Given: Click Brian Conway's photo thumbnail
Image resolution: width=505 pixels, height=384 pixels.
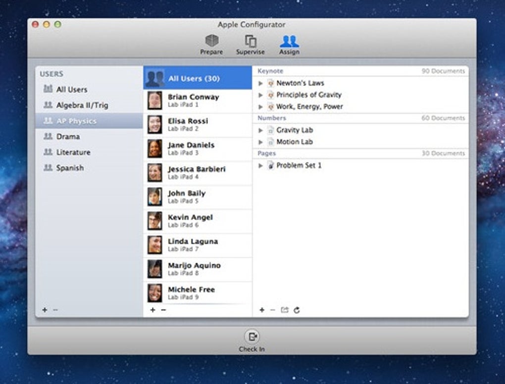Looking at the screenshot, I should [x=155, y=100].
